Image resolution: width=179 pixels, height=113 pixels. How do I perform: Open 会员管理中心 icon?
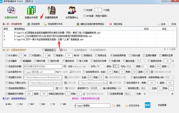click(72, 10)
